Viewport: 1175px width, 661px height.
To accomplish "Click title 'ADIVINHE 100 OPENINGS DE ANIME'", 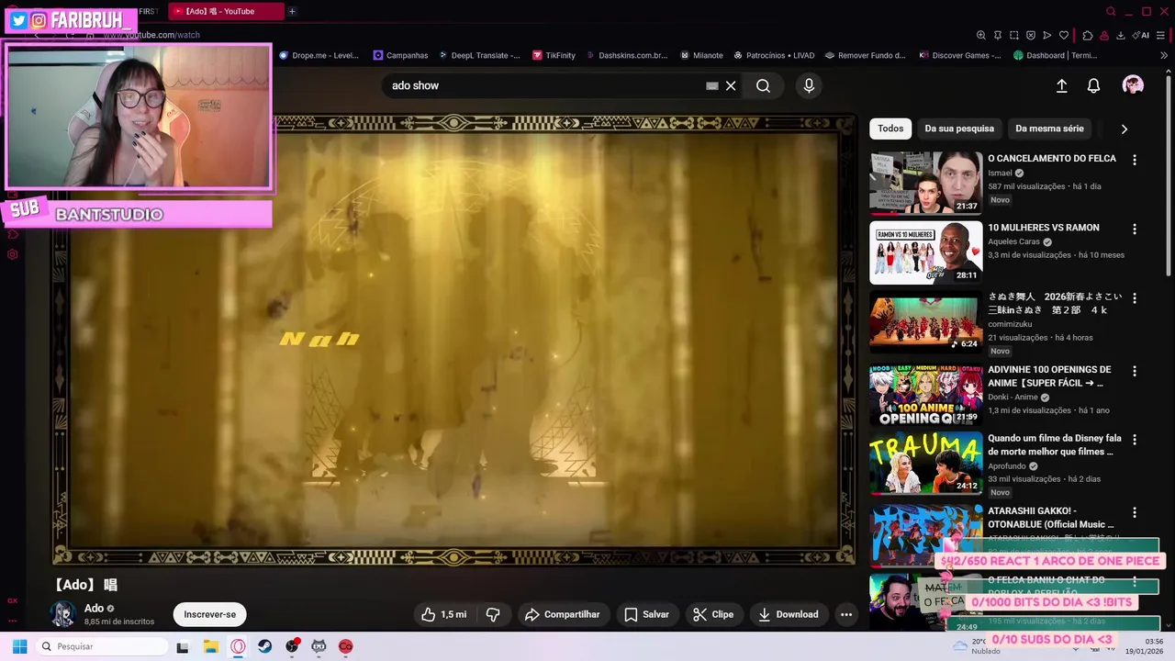I will pos(1049,376).
